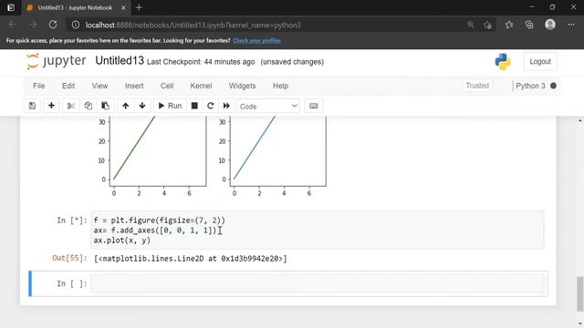The height and width of the screenshot is (328, 584).
Task: Click the Trusted notebook indicator
Action: tap(477, 86)
